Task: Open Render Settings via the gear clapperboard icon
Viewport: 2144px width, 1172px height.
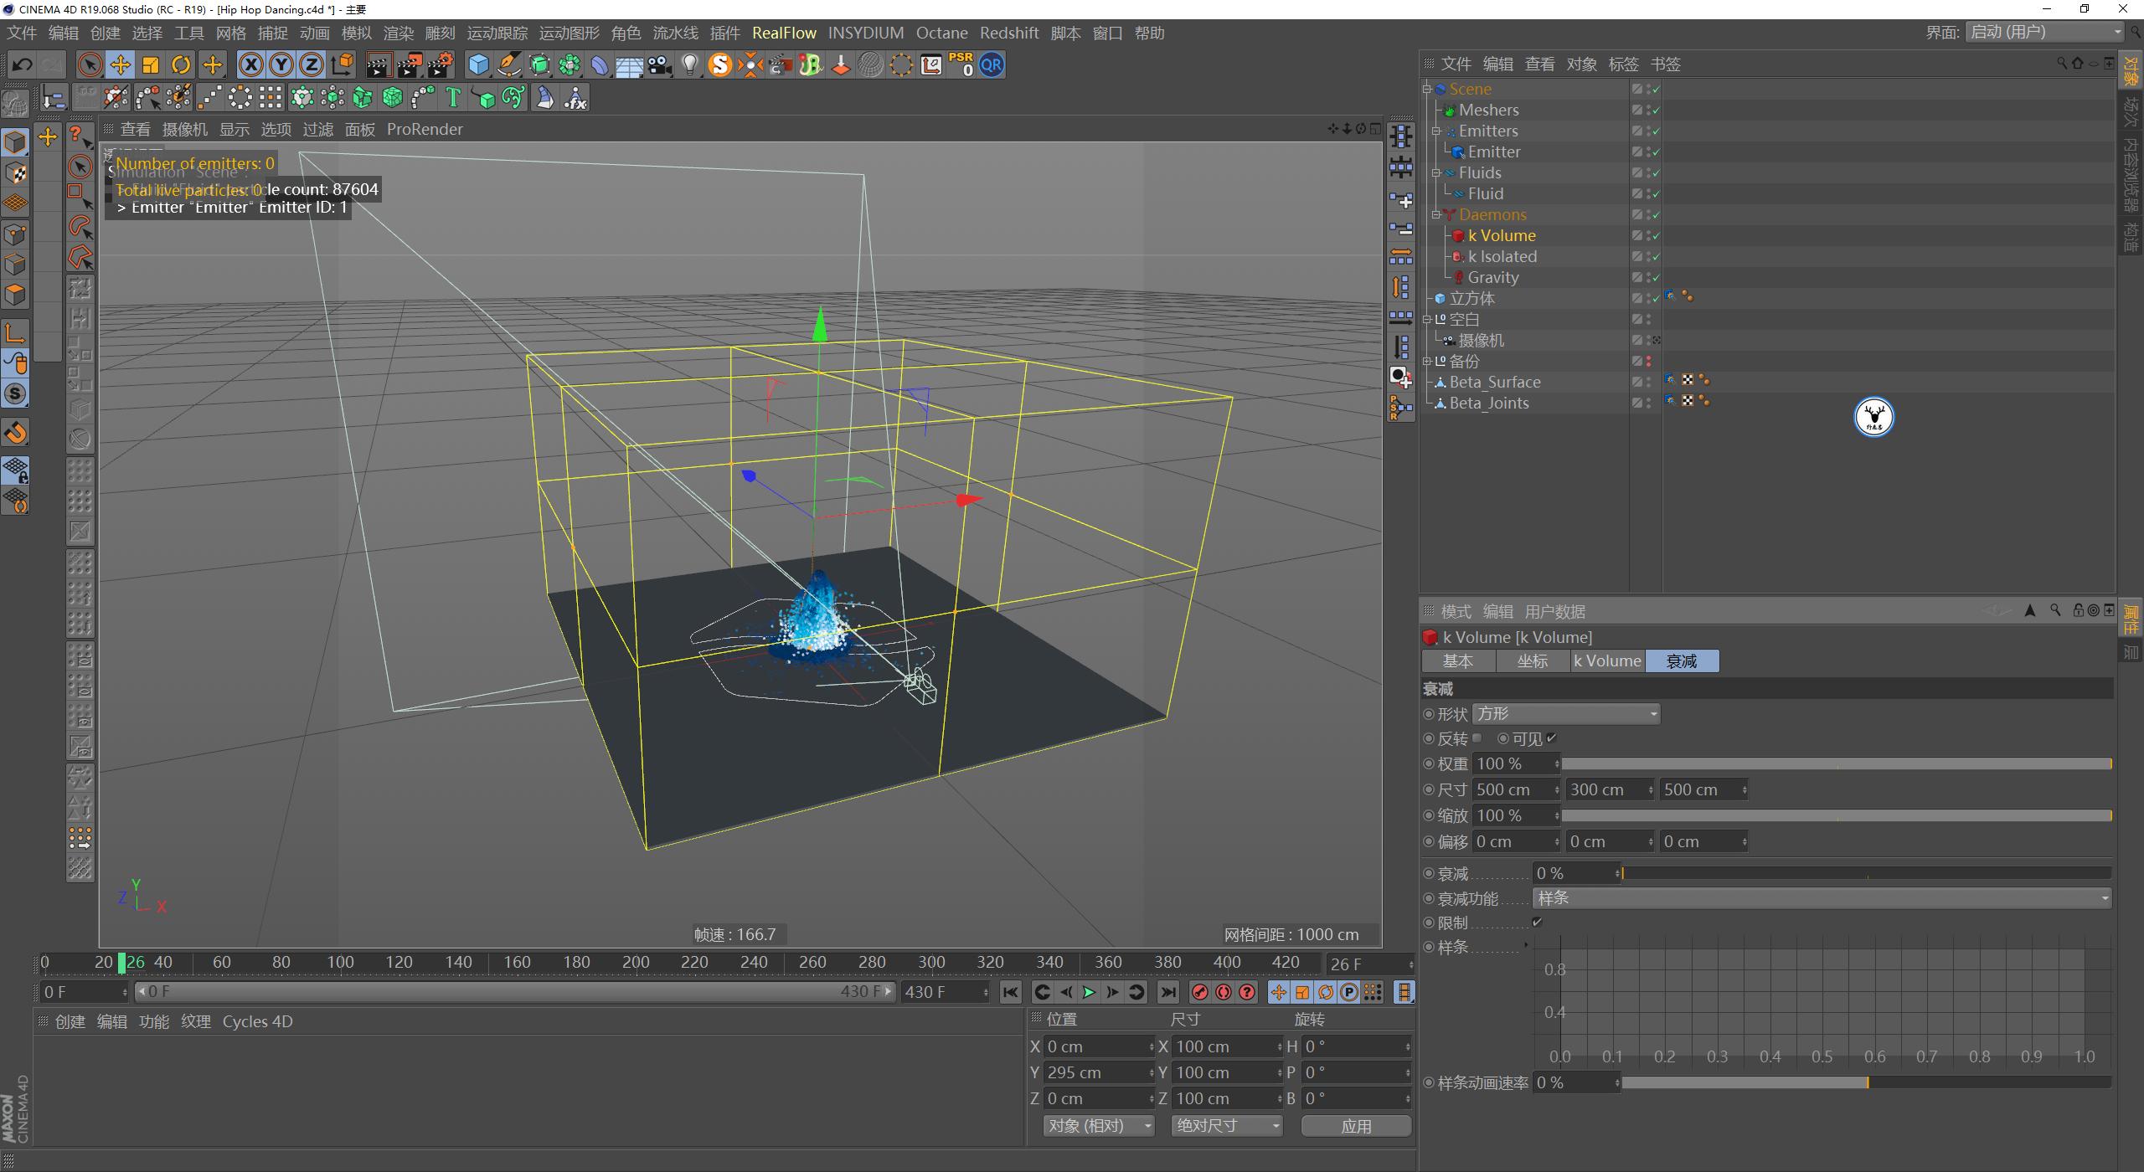Action: click(x=441, y=64)
